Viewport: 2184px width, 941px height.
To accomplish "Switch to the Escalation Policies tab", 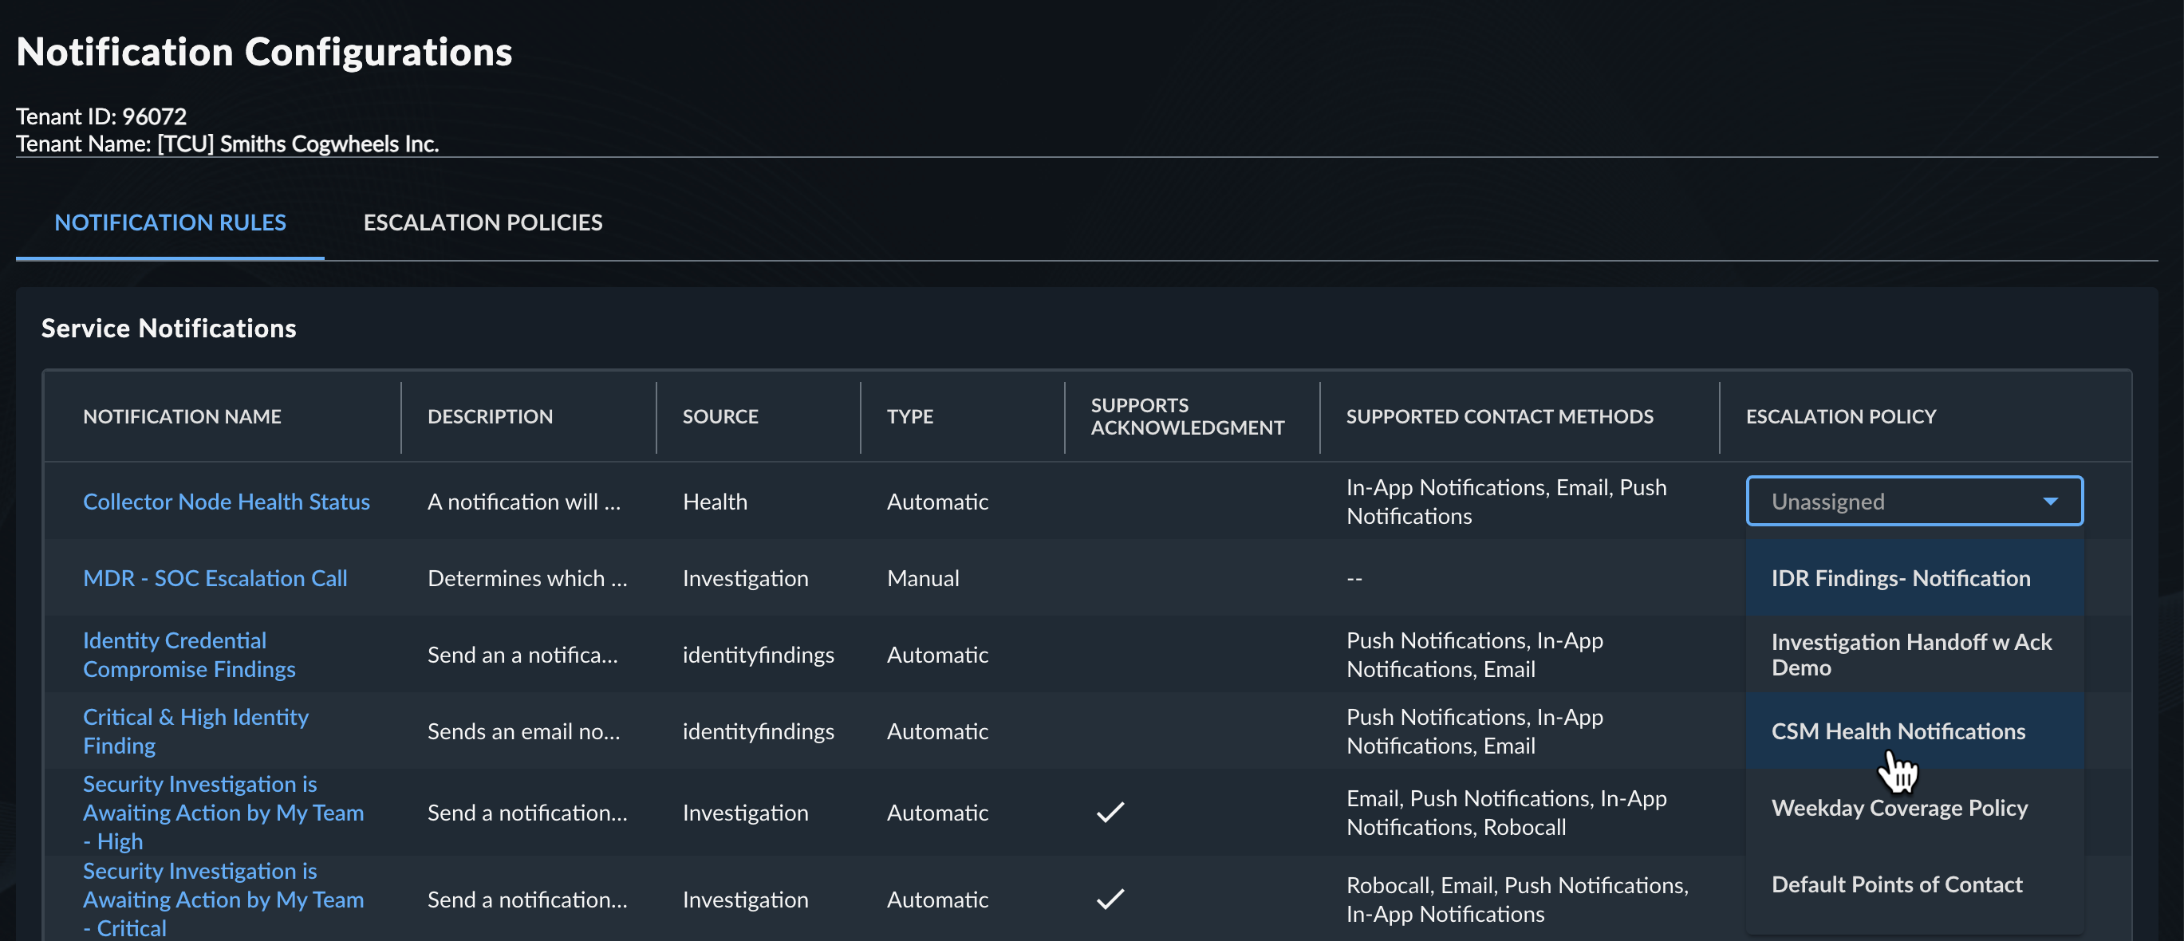I will [483, 222].
